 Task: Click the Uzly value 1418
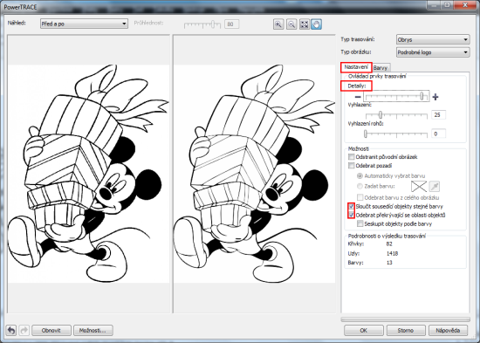(392, 254)
